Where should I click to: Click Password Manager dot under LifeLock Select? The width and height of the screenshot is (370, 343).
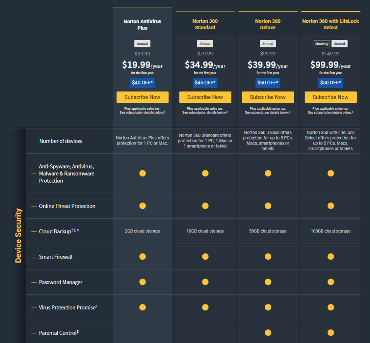(x=331, y=282)
